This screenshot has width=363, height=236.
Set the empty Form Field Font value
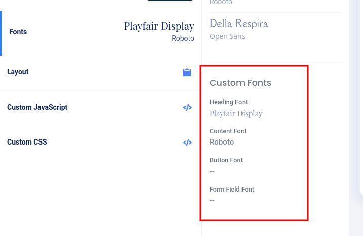[x=212, y=200]
